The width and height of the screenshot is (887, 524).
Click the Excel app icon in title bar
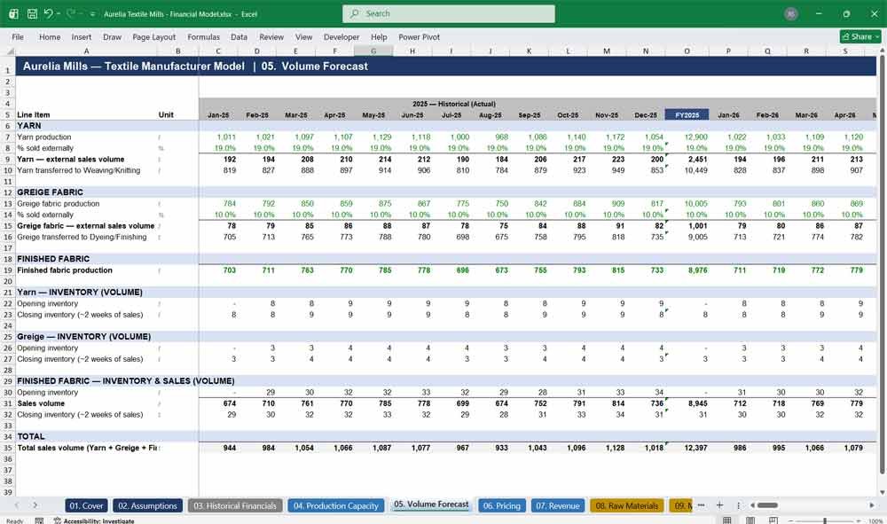(13, 13)
